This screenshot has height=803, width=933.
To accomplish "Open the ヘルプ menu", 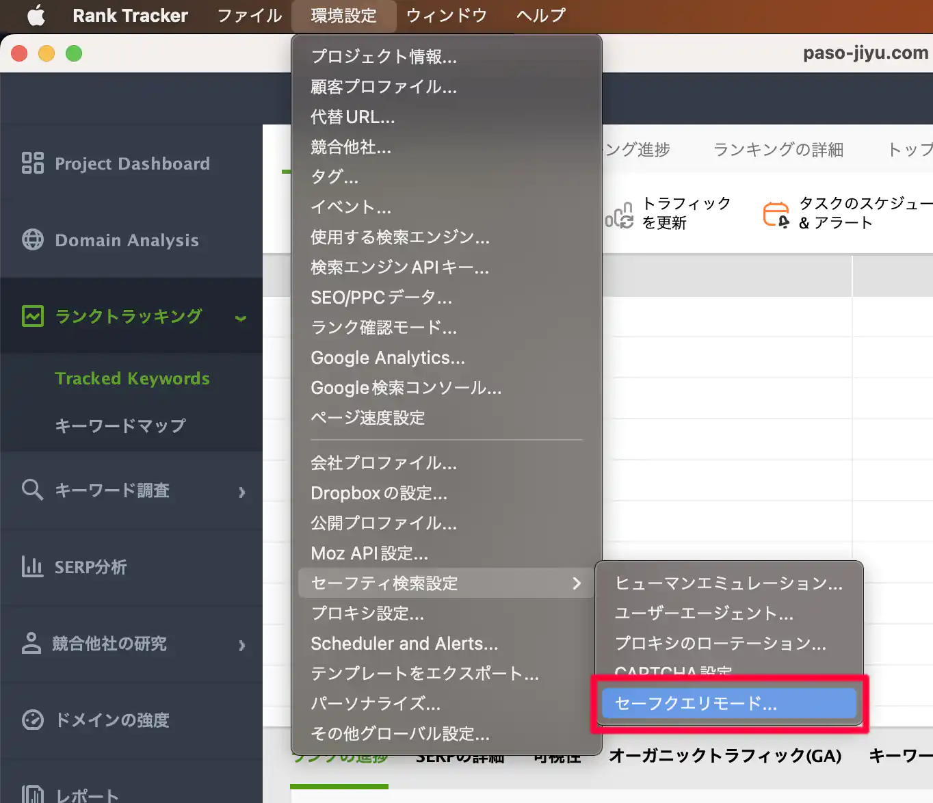I will click(541, 15).
